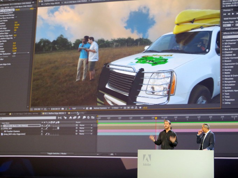The width and height of the screenshot is (238, 178).
Task: Click the current time 0:00:00:21 display
Action: 55,109
